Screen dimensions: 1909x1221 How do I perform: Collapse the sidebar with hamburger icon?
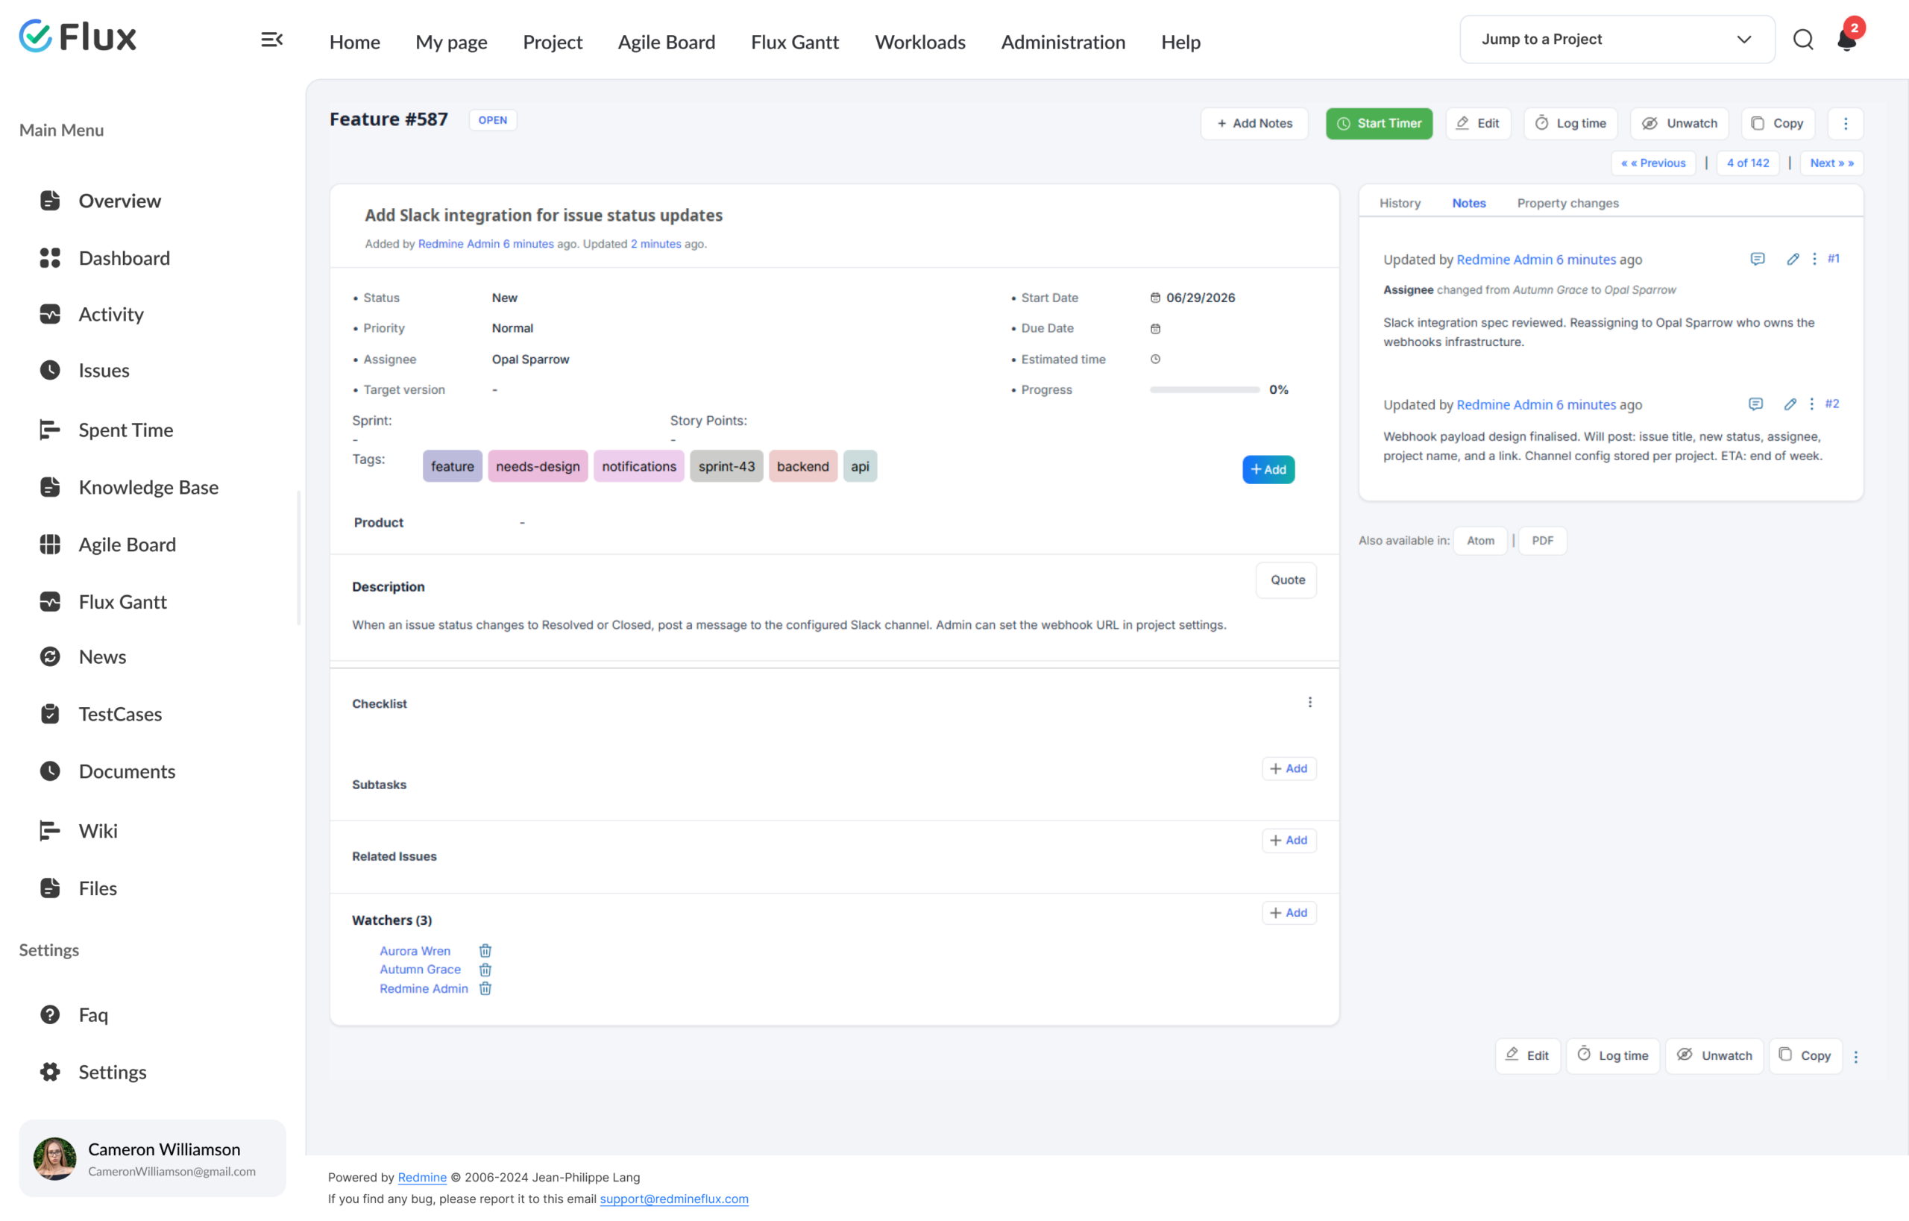click(272, 39)
